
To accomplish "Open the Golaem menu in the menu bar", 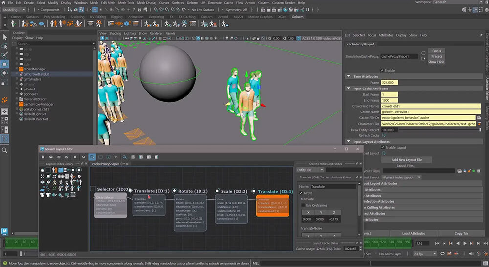I will tap(264, 3).
